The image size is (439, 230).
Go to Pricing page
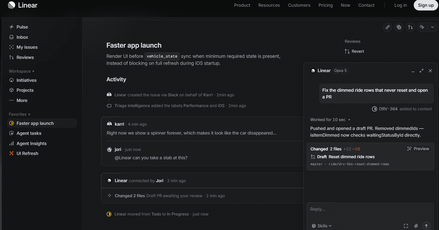325,5
